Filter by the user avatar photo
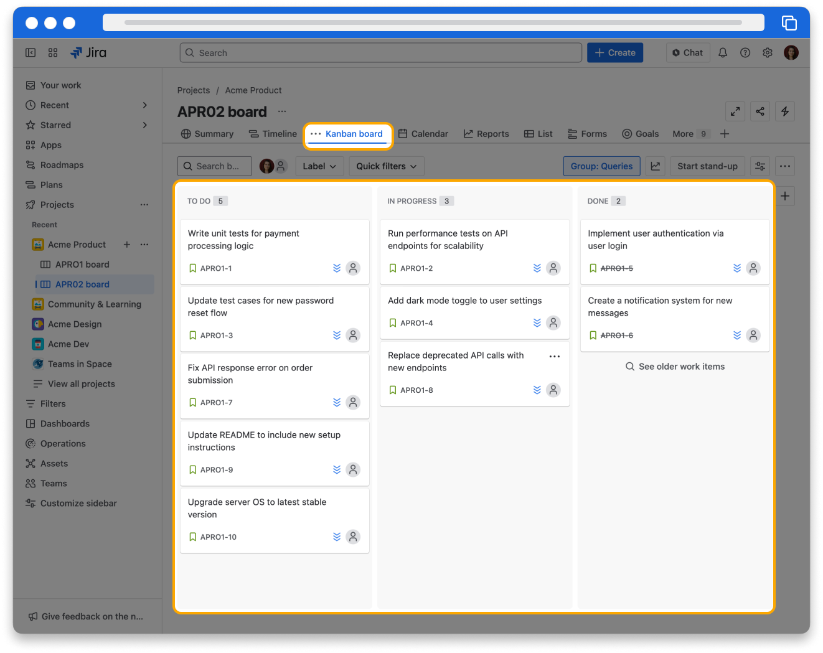This screenshot has height=653, width=823. [266, 166]
